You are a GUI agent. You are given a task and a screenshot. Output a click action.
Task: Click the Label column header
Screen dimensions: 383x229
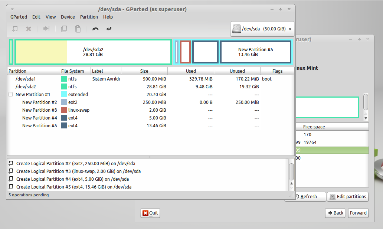click(106, 71)
